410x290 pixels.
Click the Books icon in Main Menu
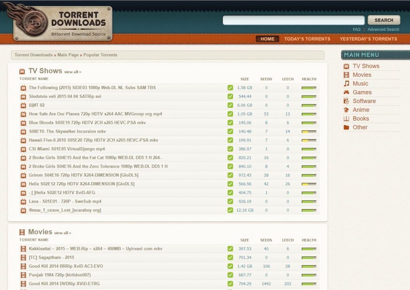(x=346, y=119)
